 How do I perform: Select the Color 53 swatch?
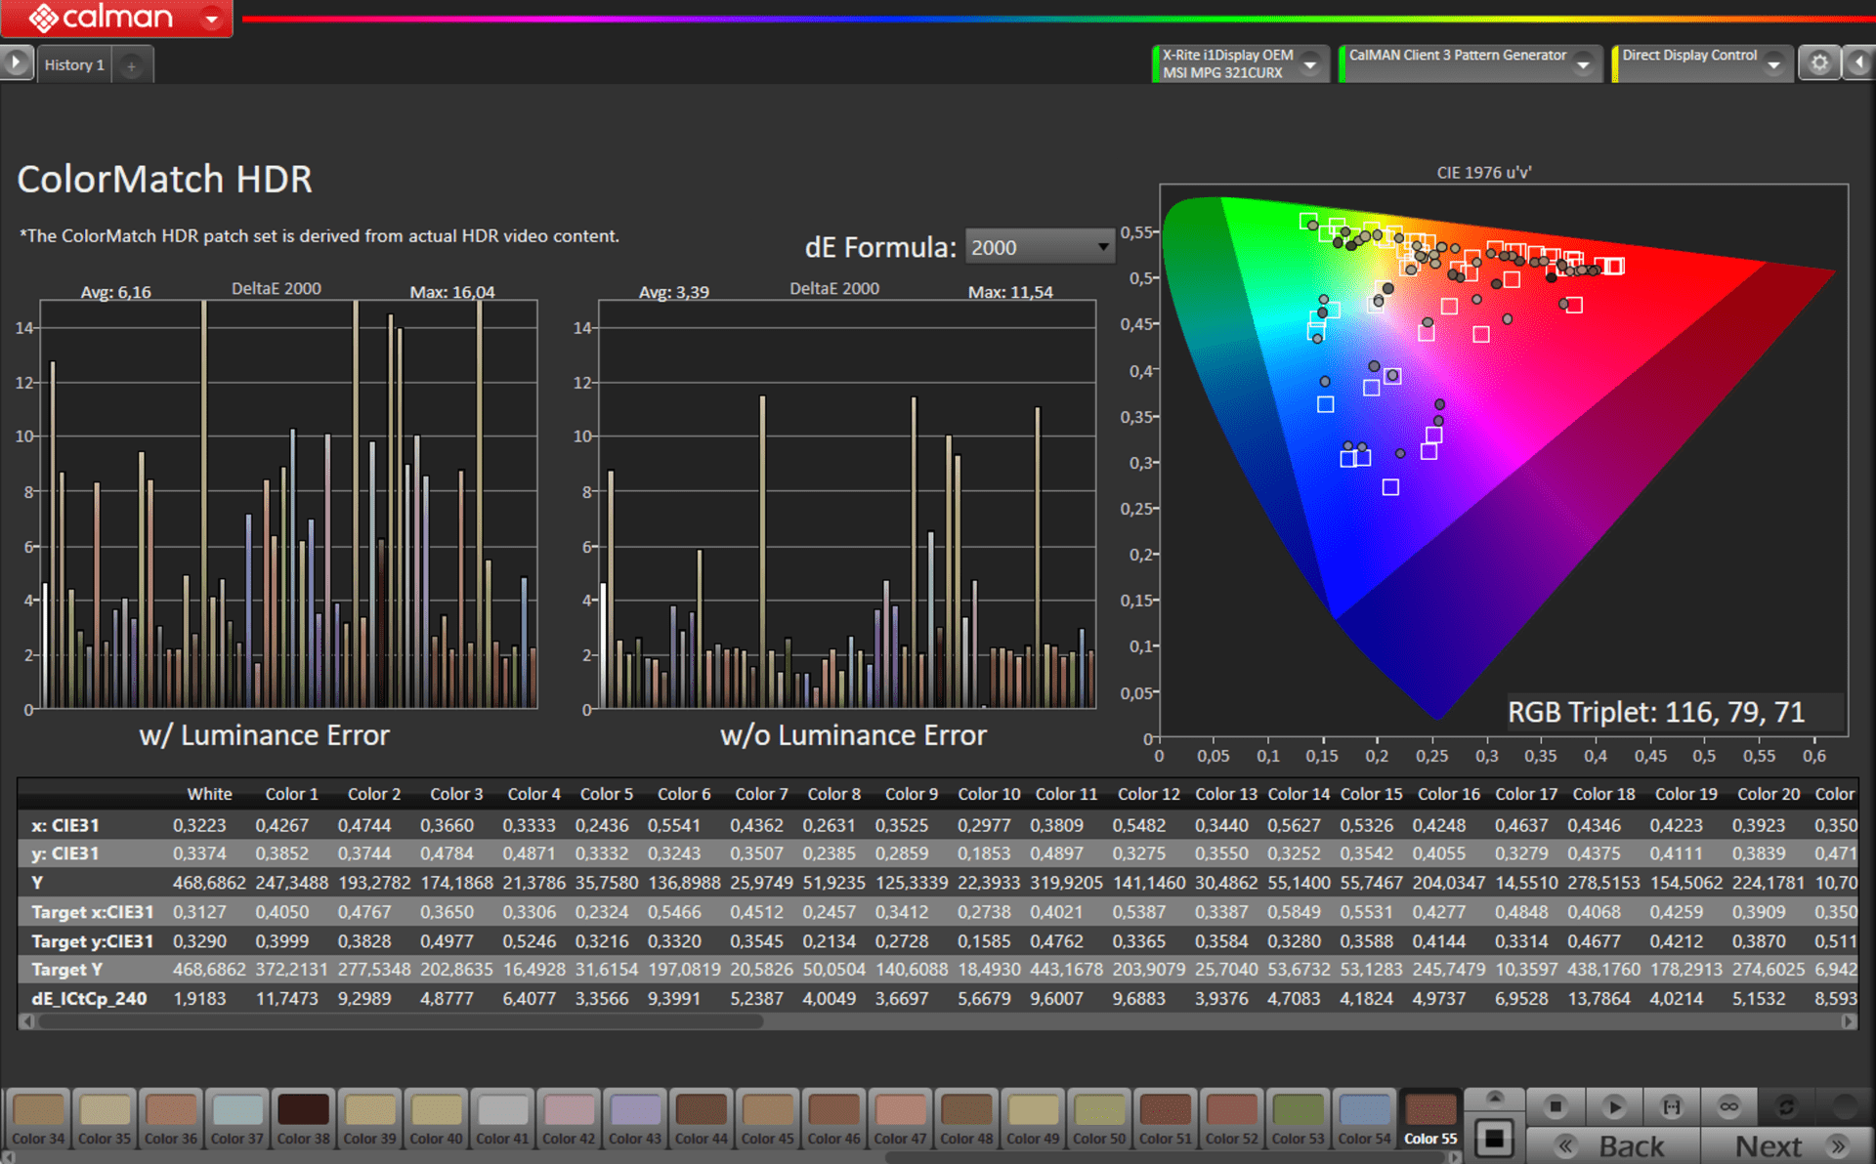click(x=1298, y=1119)
